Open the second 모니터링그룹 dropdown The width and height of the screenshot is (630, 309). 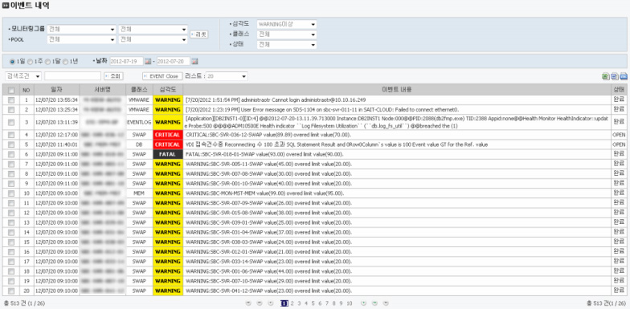153,29
